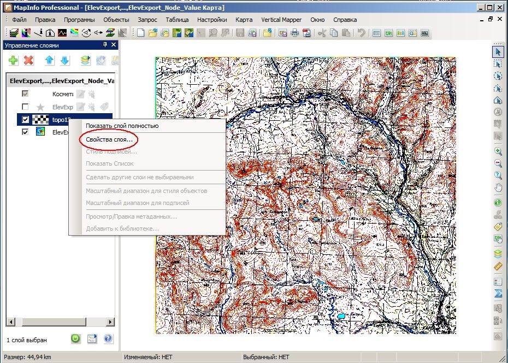
Task: Click status bar Размер: 44,94 km
Action: pos(27,357)
